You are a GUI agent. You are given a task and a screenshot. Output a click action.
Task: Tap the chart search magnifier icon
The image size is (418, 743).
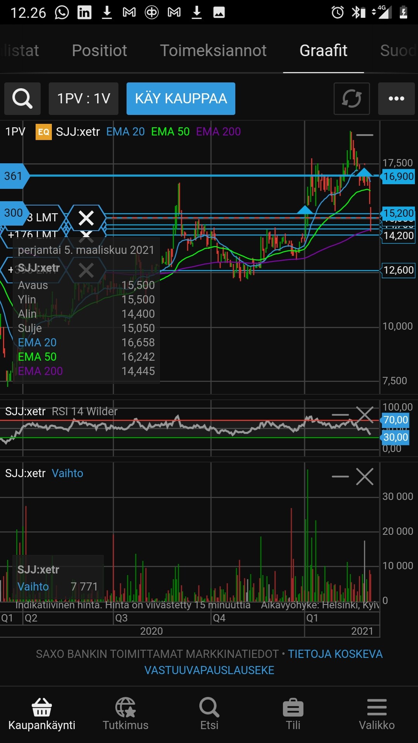22,99
